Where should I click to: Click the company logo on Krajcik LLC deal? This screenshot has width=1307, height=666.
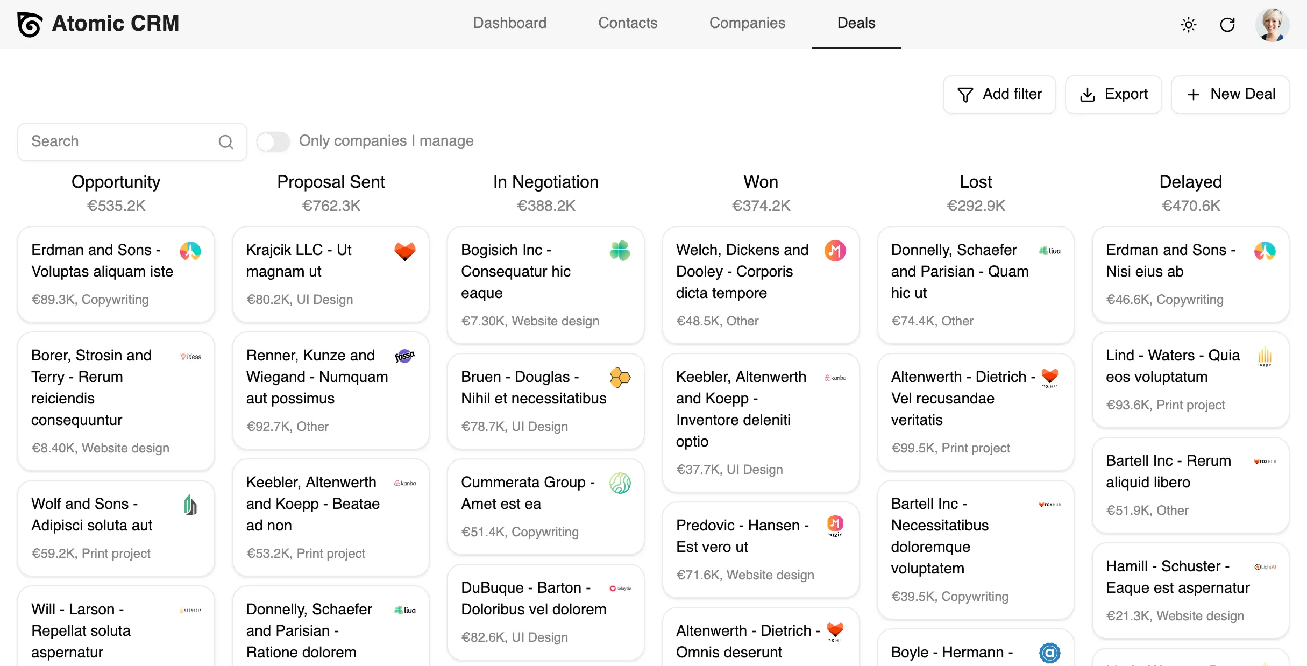pyautogui.click(x=405, y=251)
